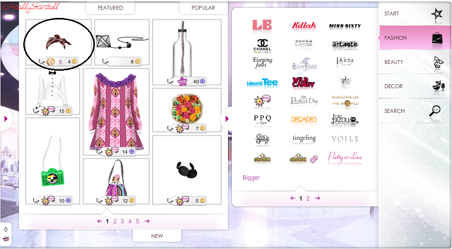Open the Stardoll men's store logo
The height and width of the screenshot is (249, 452).
tap(304, 158)
